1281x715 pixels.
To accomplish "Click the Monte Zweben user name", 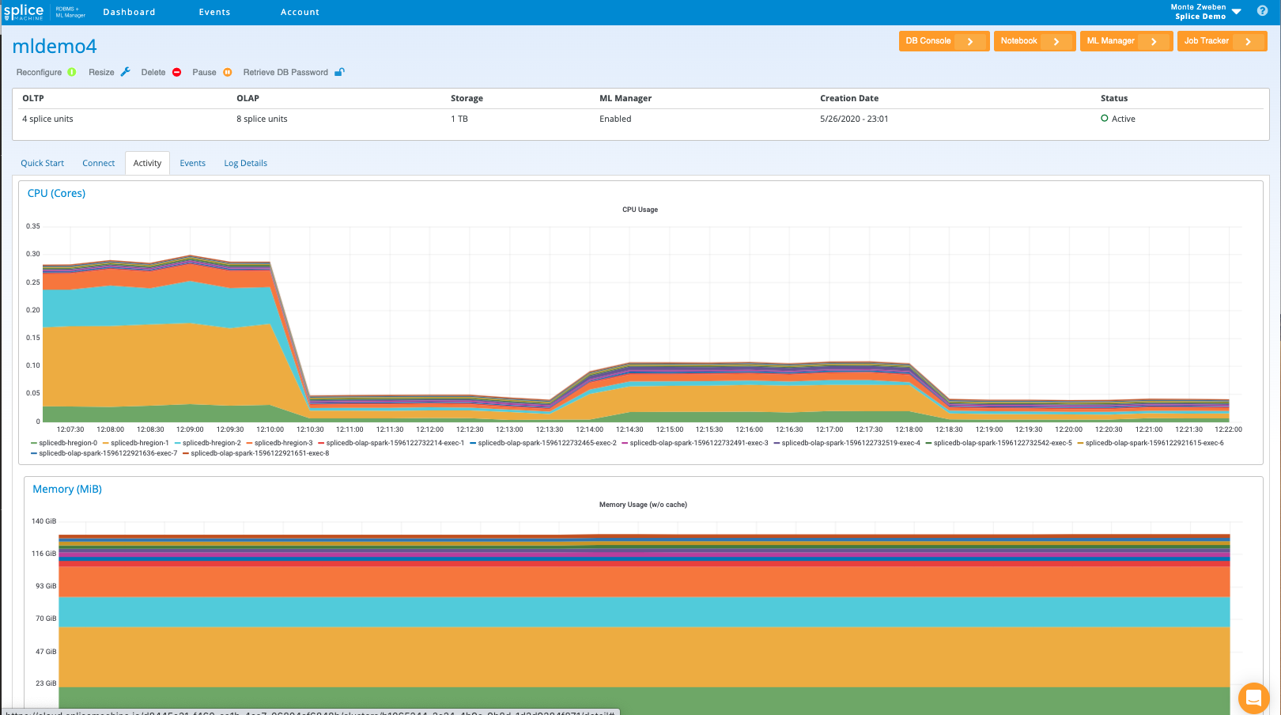I will click(x=1198, y=7).
